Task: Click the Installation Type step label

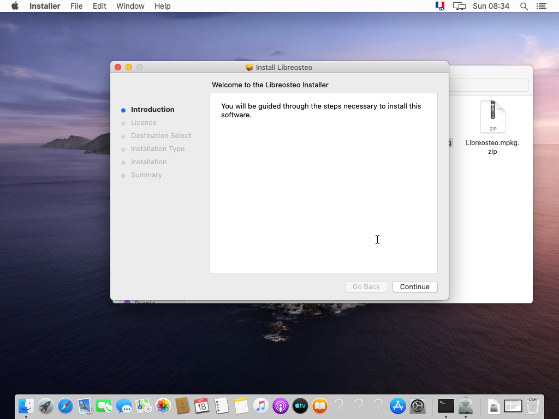Action: tap(158, 149)
